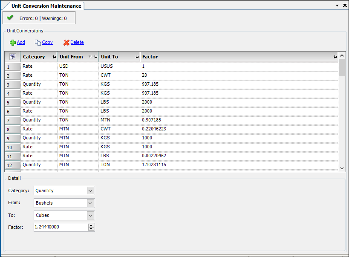The height and width of the screenshot is (257, 349).
Task: Select row header 5
Action: [x=12, y=102]
